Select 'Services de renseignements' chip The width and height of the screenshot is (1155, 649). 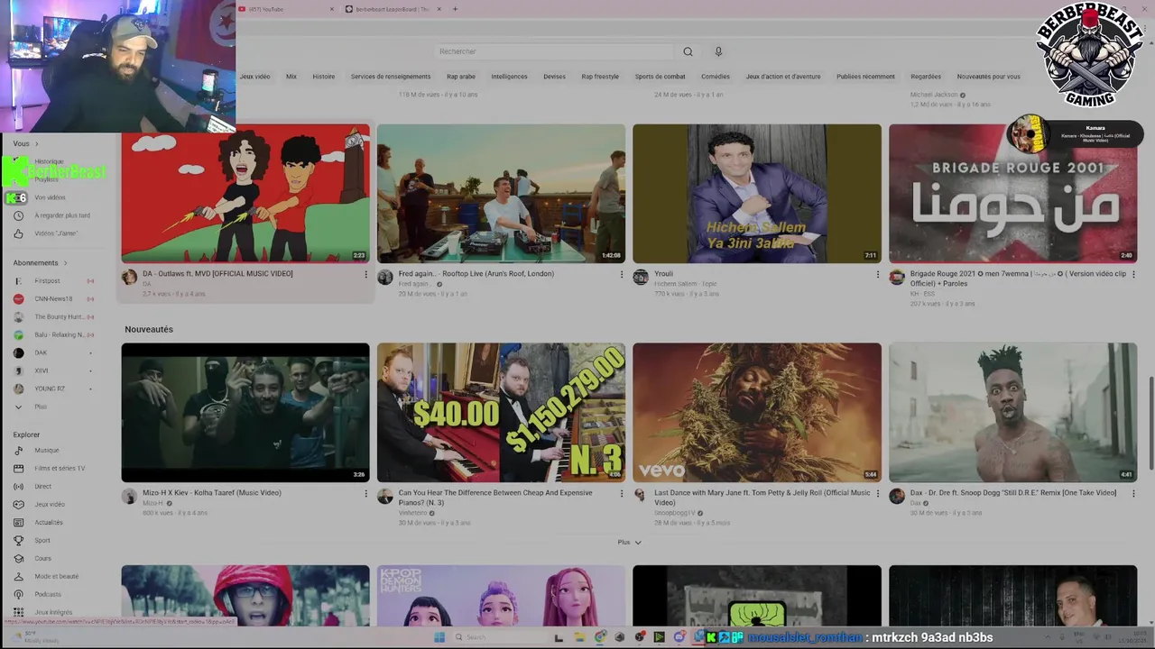click(x=391, y=77)
